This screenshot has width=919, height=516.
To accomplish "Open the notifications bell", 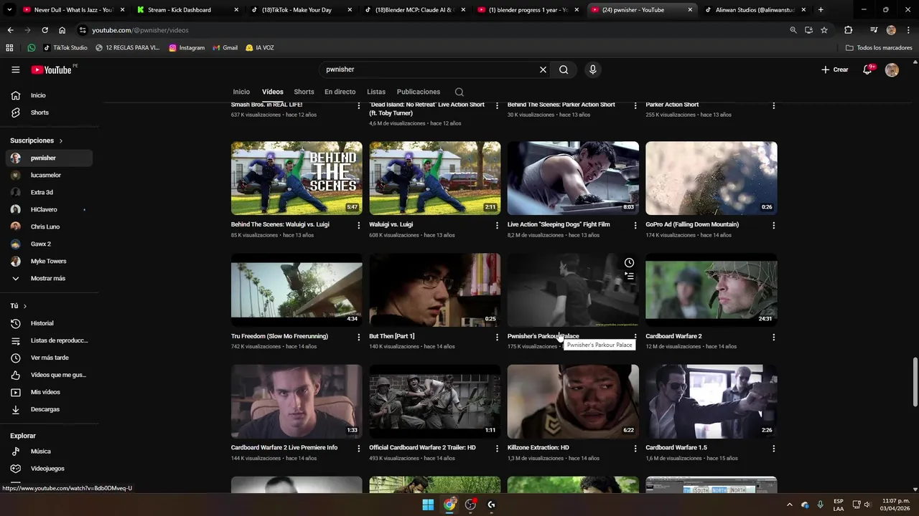I will [867, 70].
